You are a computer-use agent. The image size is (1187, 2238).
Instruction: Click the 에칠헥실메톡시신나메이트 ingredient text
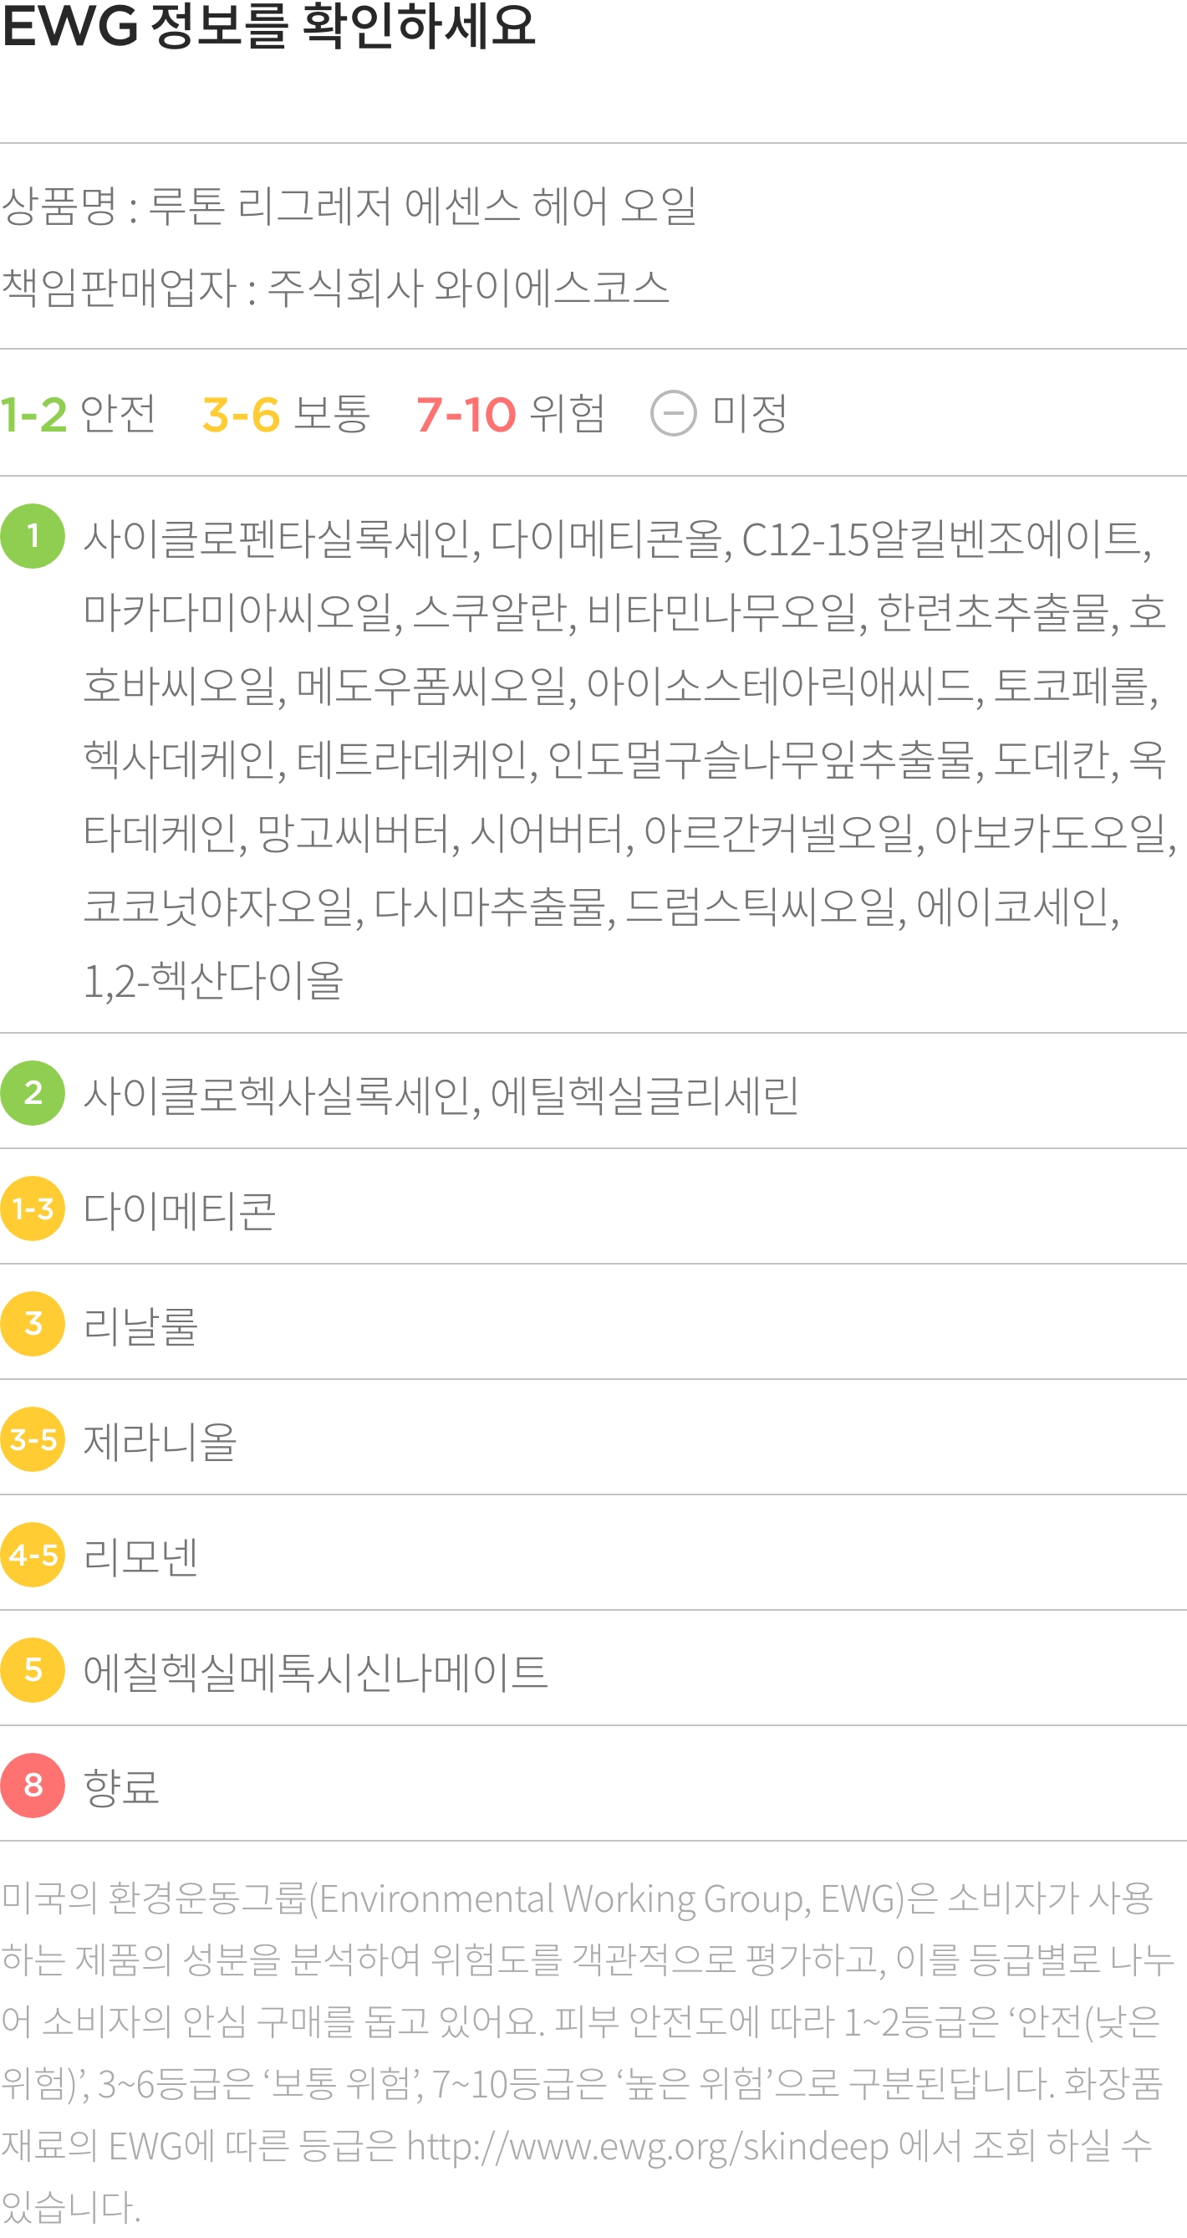point(315,1672)
